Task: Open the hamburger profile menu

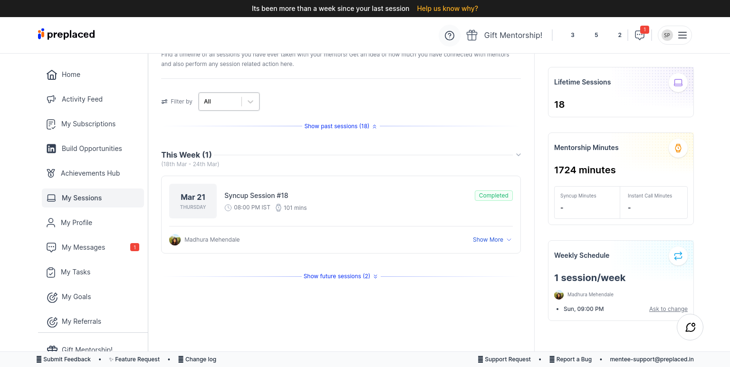Action: tap(682, 35)
